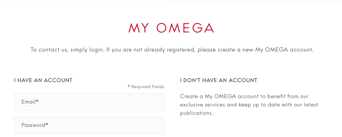Image resolution: width=342 pixels, height=137 pixels.
Task: Click the asterisk after the Email label
Action: pos(37,101)
